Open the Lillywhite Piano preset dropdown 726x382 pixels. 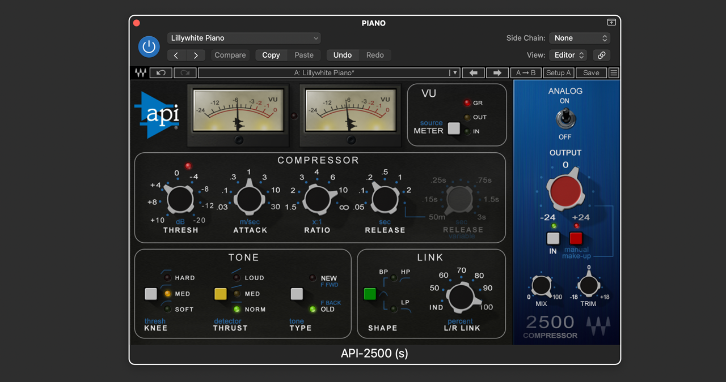point(244,38)
